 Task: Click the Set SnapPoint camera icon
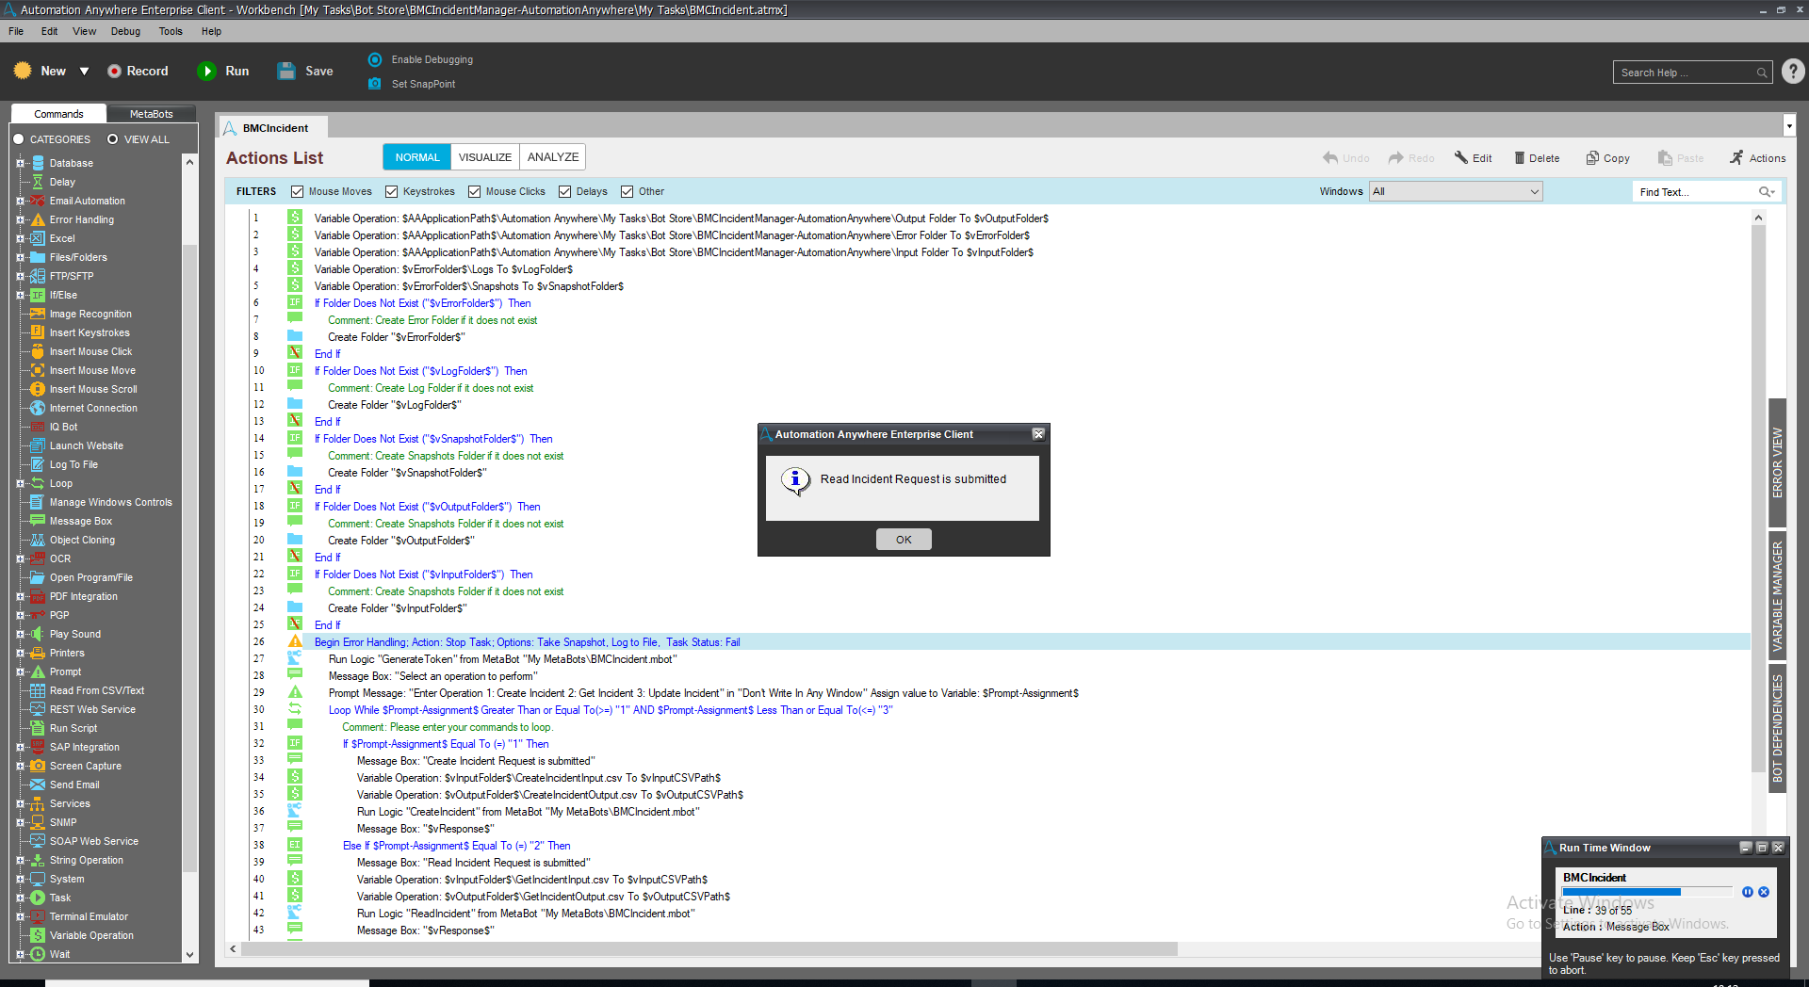tap(375, 84)
